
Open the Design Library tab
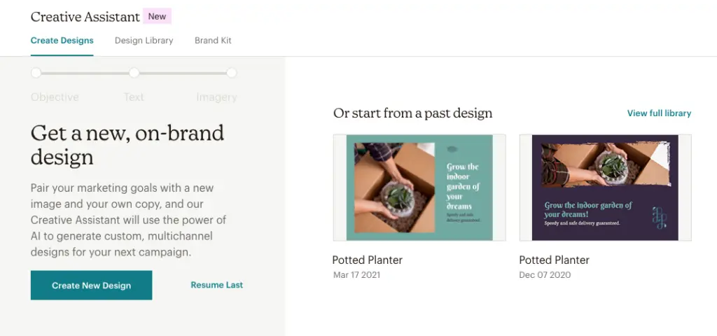click(144, 41)
